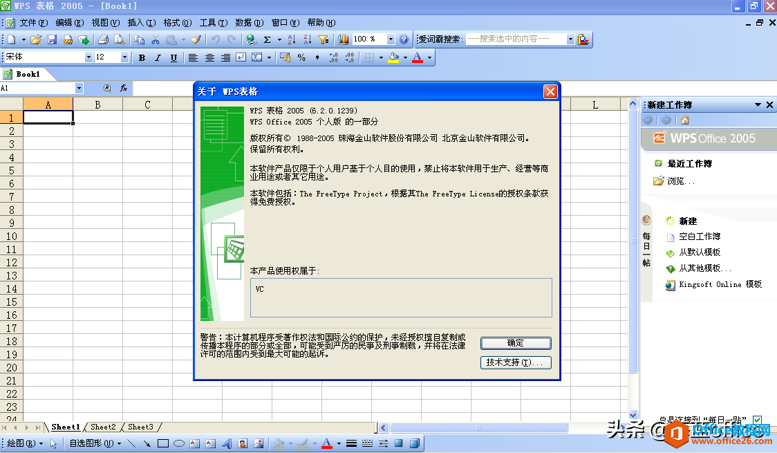The image size is (777, 453).
Task: Center-align text in the formatting toolbar
Action: pyautogui.click(x=209, y=58)
